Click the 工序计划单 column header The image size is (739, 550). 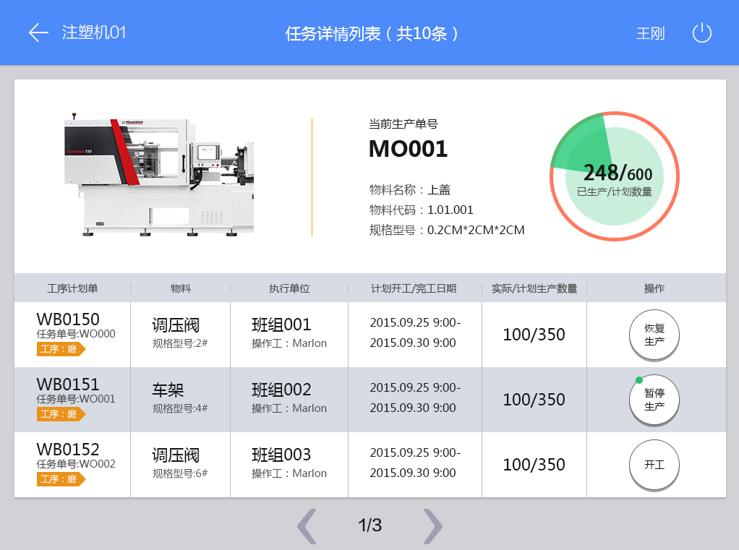click(72, 288)
